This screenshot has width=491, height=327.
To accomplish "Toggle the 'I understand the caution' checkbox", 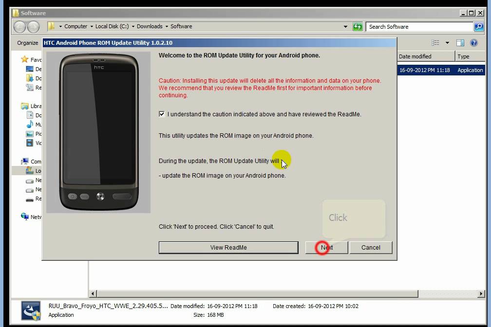I will click(x=162, y=114).
